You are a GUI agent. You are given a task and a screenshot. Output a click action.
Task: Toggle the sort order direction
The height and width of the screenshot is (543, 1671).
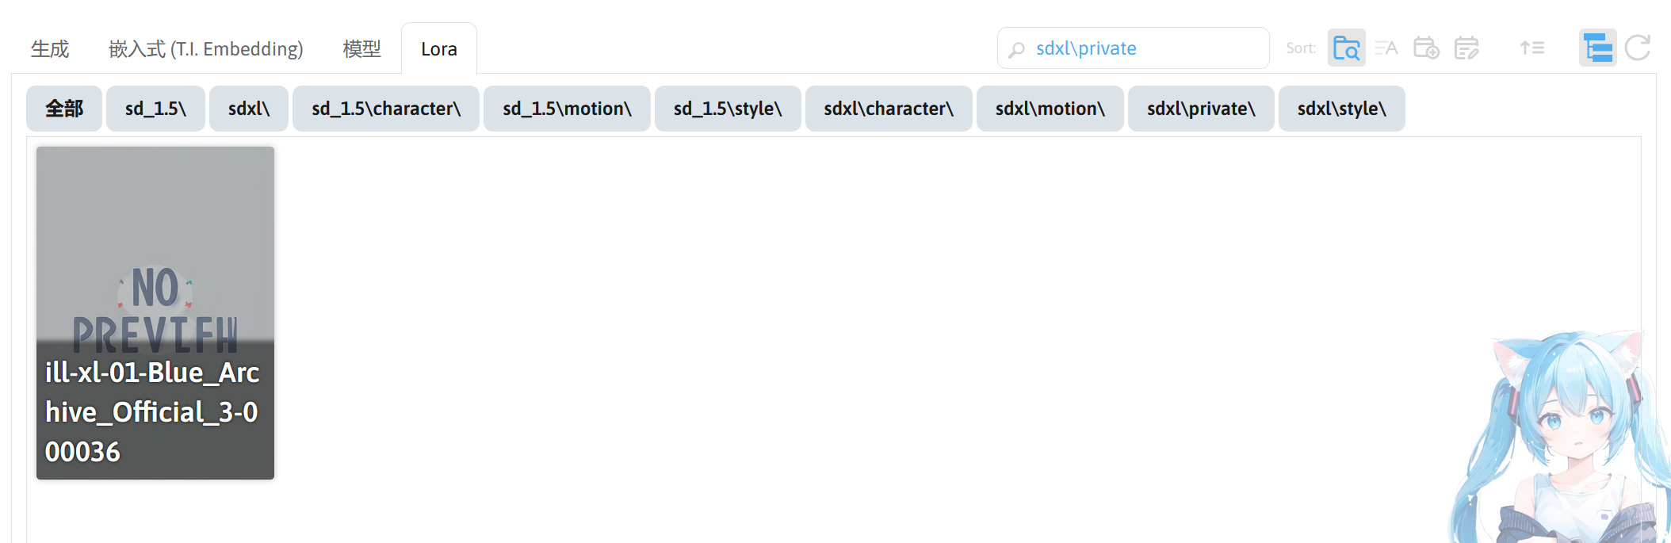1531,48
